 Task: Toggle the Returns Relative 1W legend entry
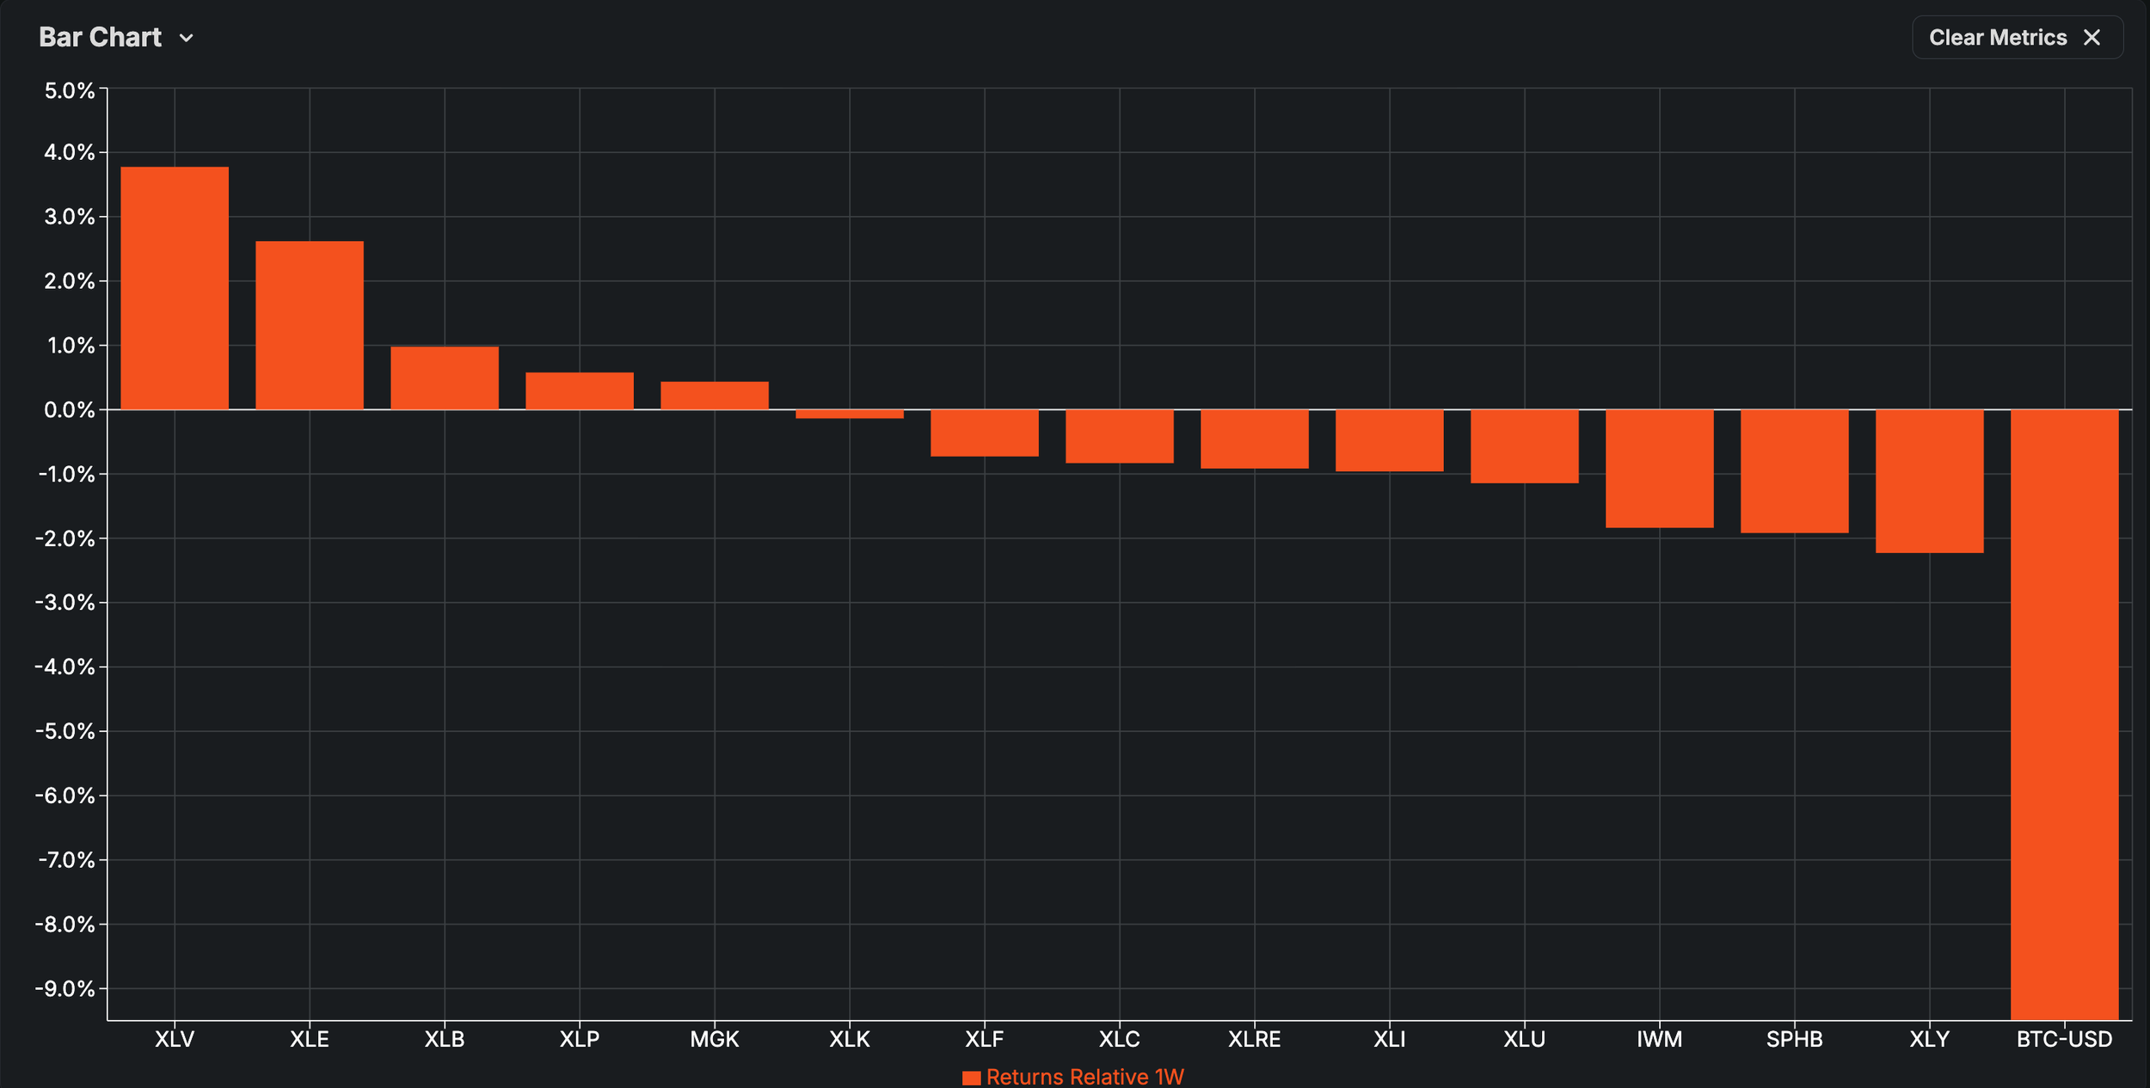point(1084,1077)
